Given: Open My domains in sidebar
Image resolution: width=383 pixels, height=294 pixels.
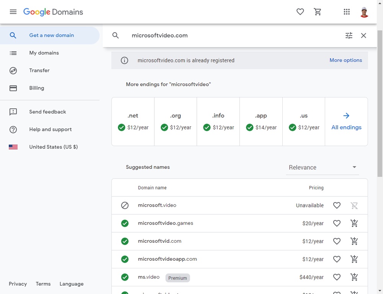Looking at the screenshot, I should 49,53.
